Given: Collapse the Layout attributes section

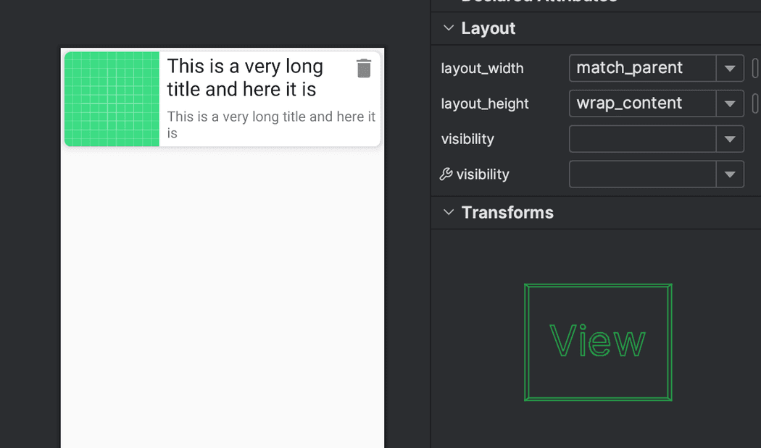Looking at the screenshot, I should click(448, 28).
